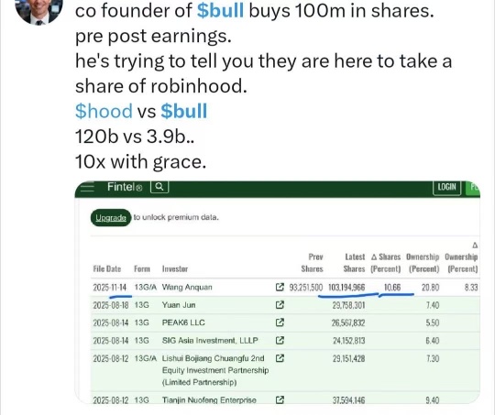The width and height of the screenshot is (495, 415).
Task: Sort by Ownership (Percent) column header
Action: click(423, 263)
